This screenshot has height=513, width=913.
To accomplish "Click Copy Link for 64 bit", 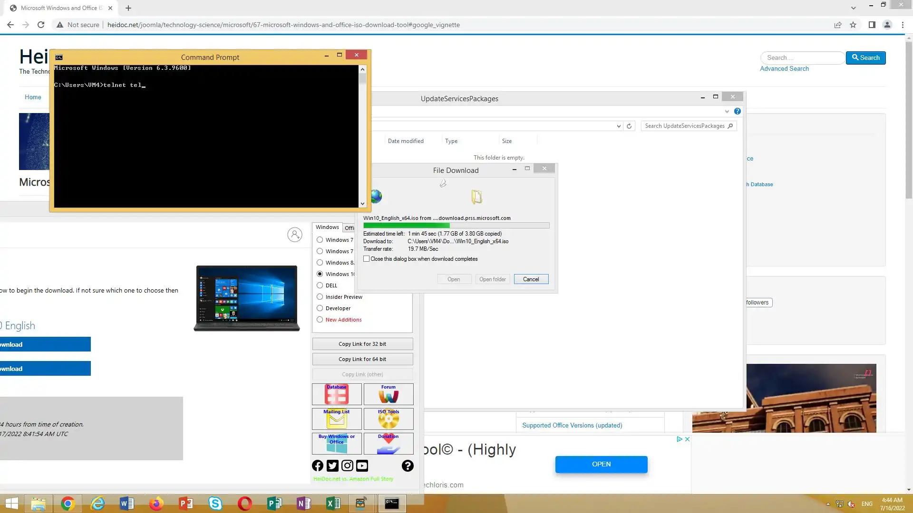I will [x=362, y=359].
